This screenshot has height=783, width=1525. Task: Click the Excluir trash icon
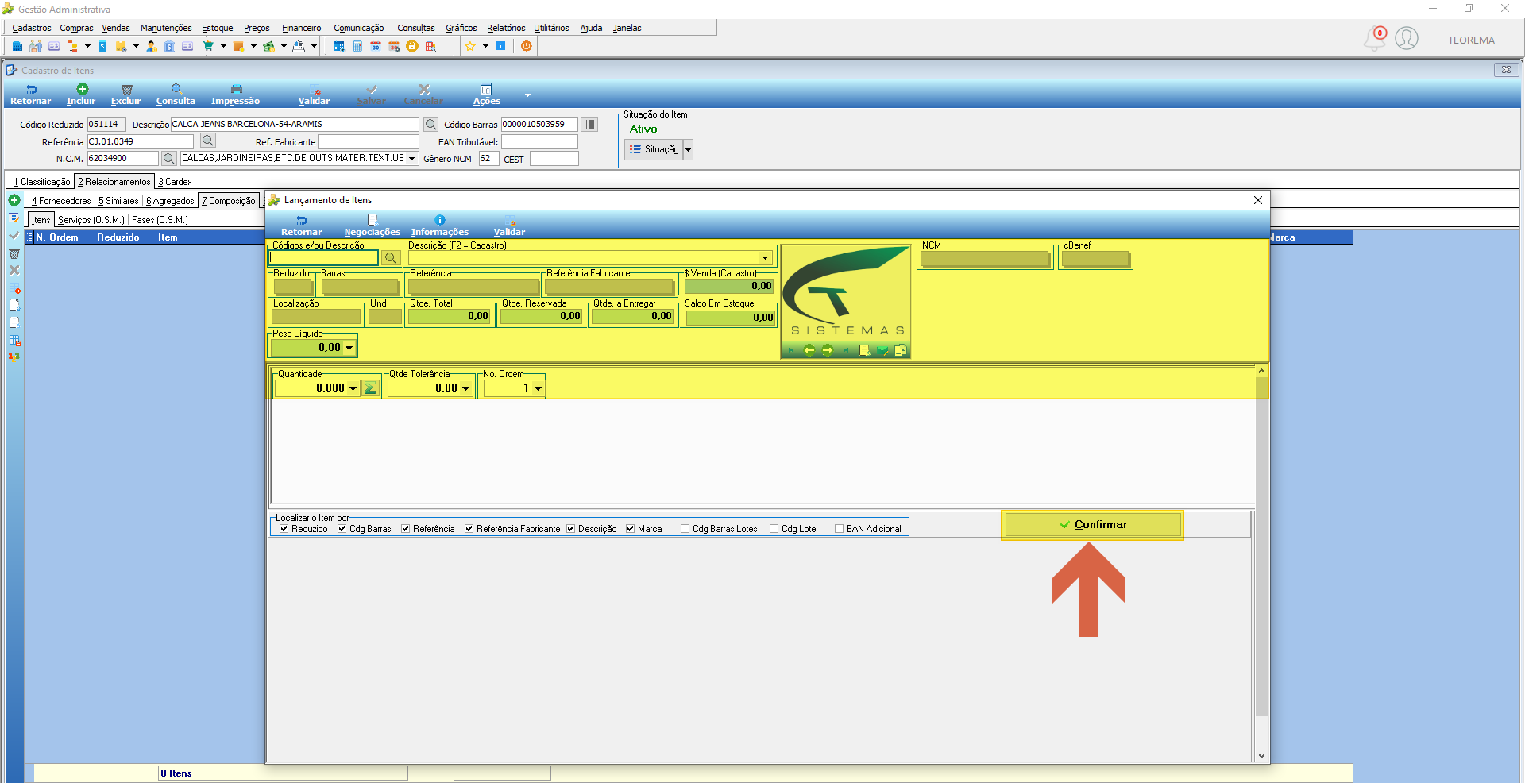point(126,90)
